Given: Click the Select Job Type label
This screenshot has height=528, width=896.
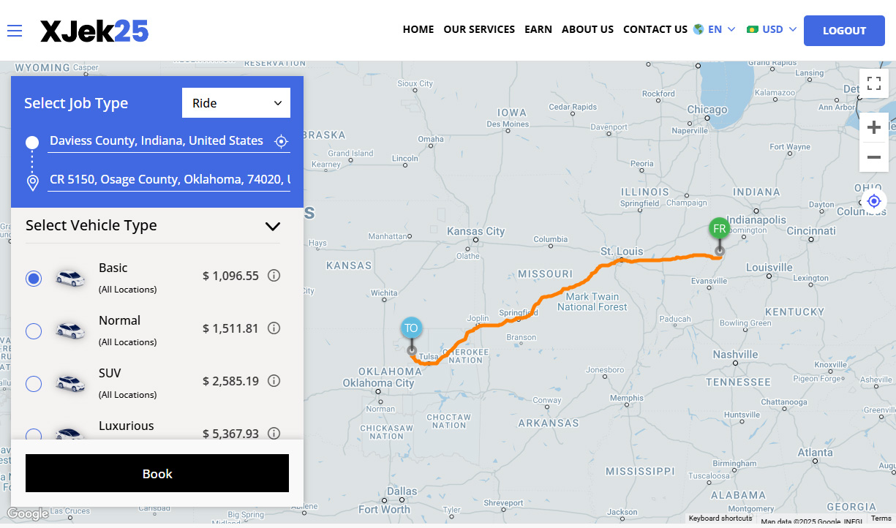Looking at the screenshot, I should pos(76,103).
